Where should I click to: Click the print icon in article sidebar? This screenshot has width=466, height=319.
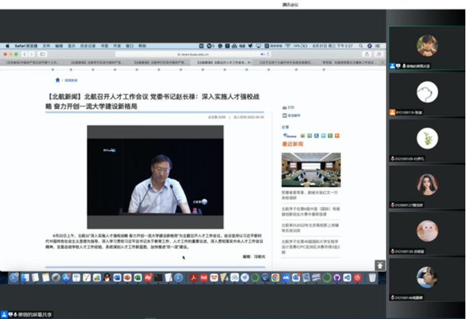[x=283, y=107]
